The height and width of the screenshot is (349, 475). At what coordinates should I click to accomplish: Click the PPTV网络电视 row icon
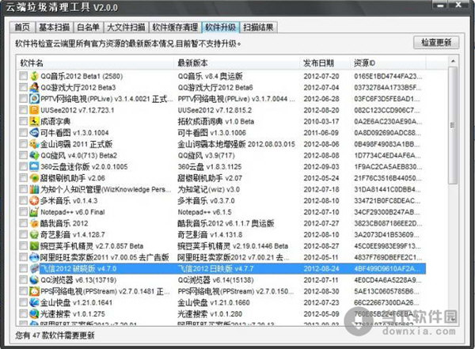point(34,99)
